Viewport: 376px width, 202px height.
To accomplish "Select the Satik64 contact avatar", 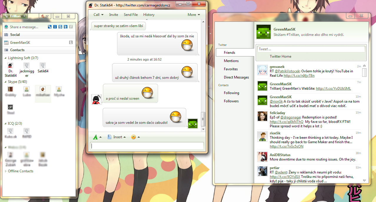I will pos(43,65).
